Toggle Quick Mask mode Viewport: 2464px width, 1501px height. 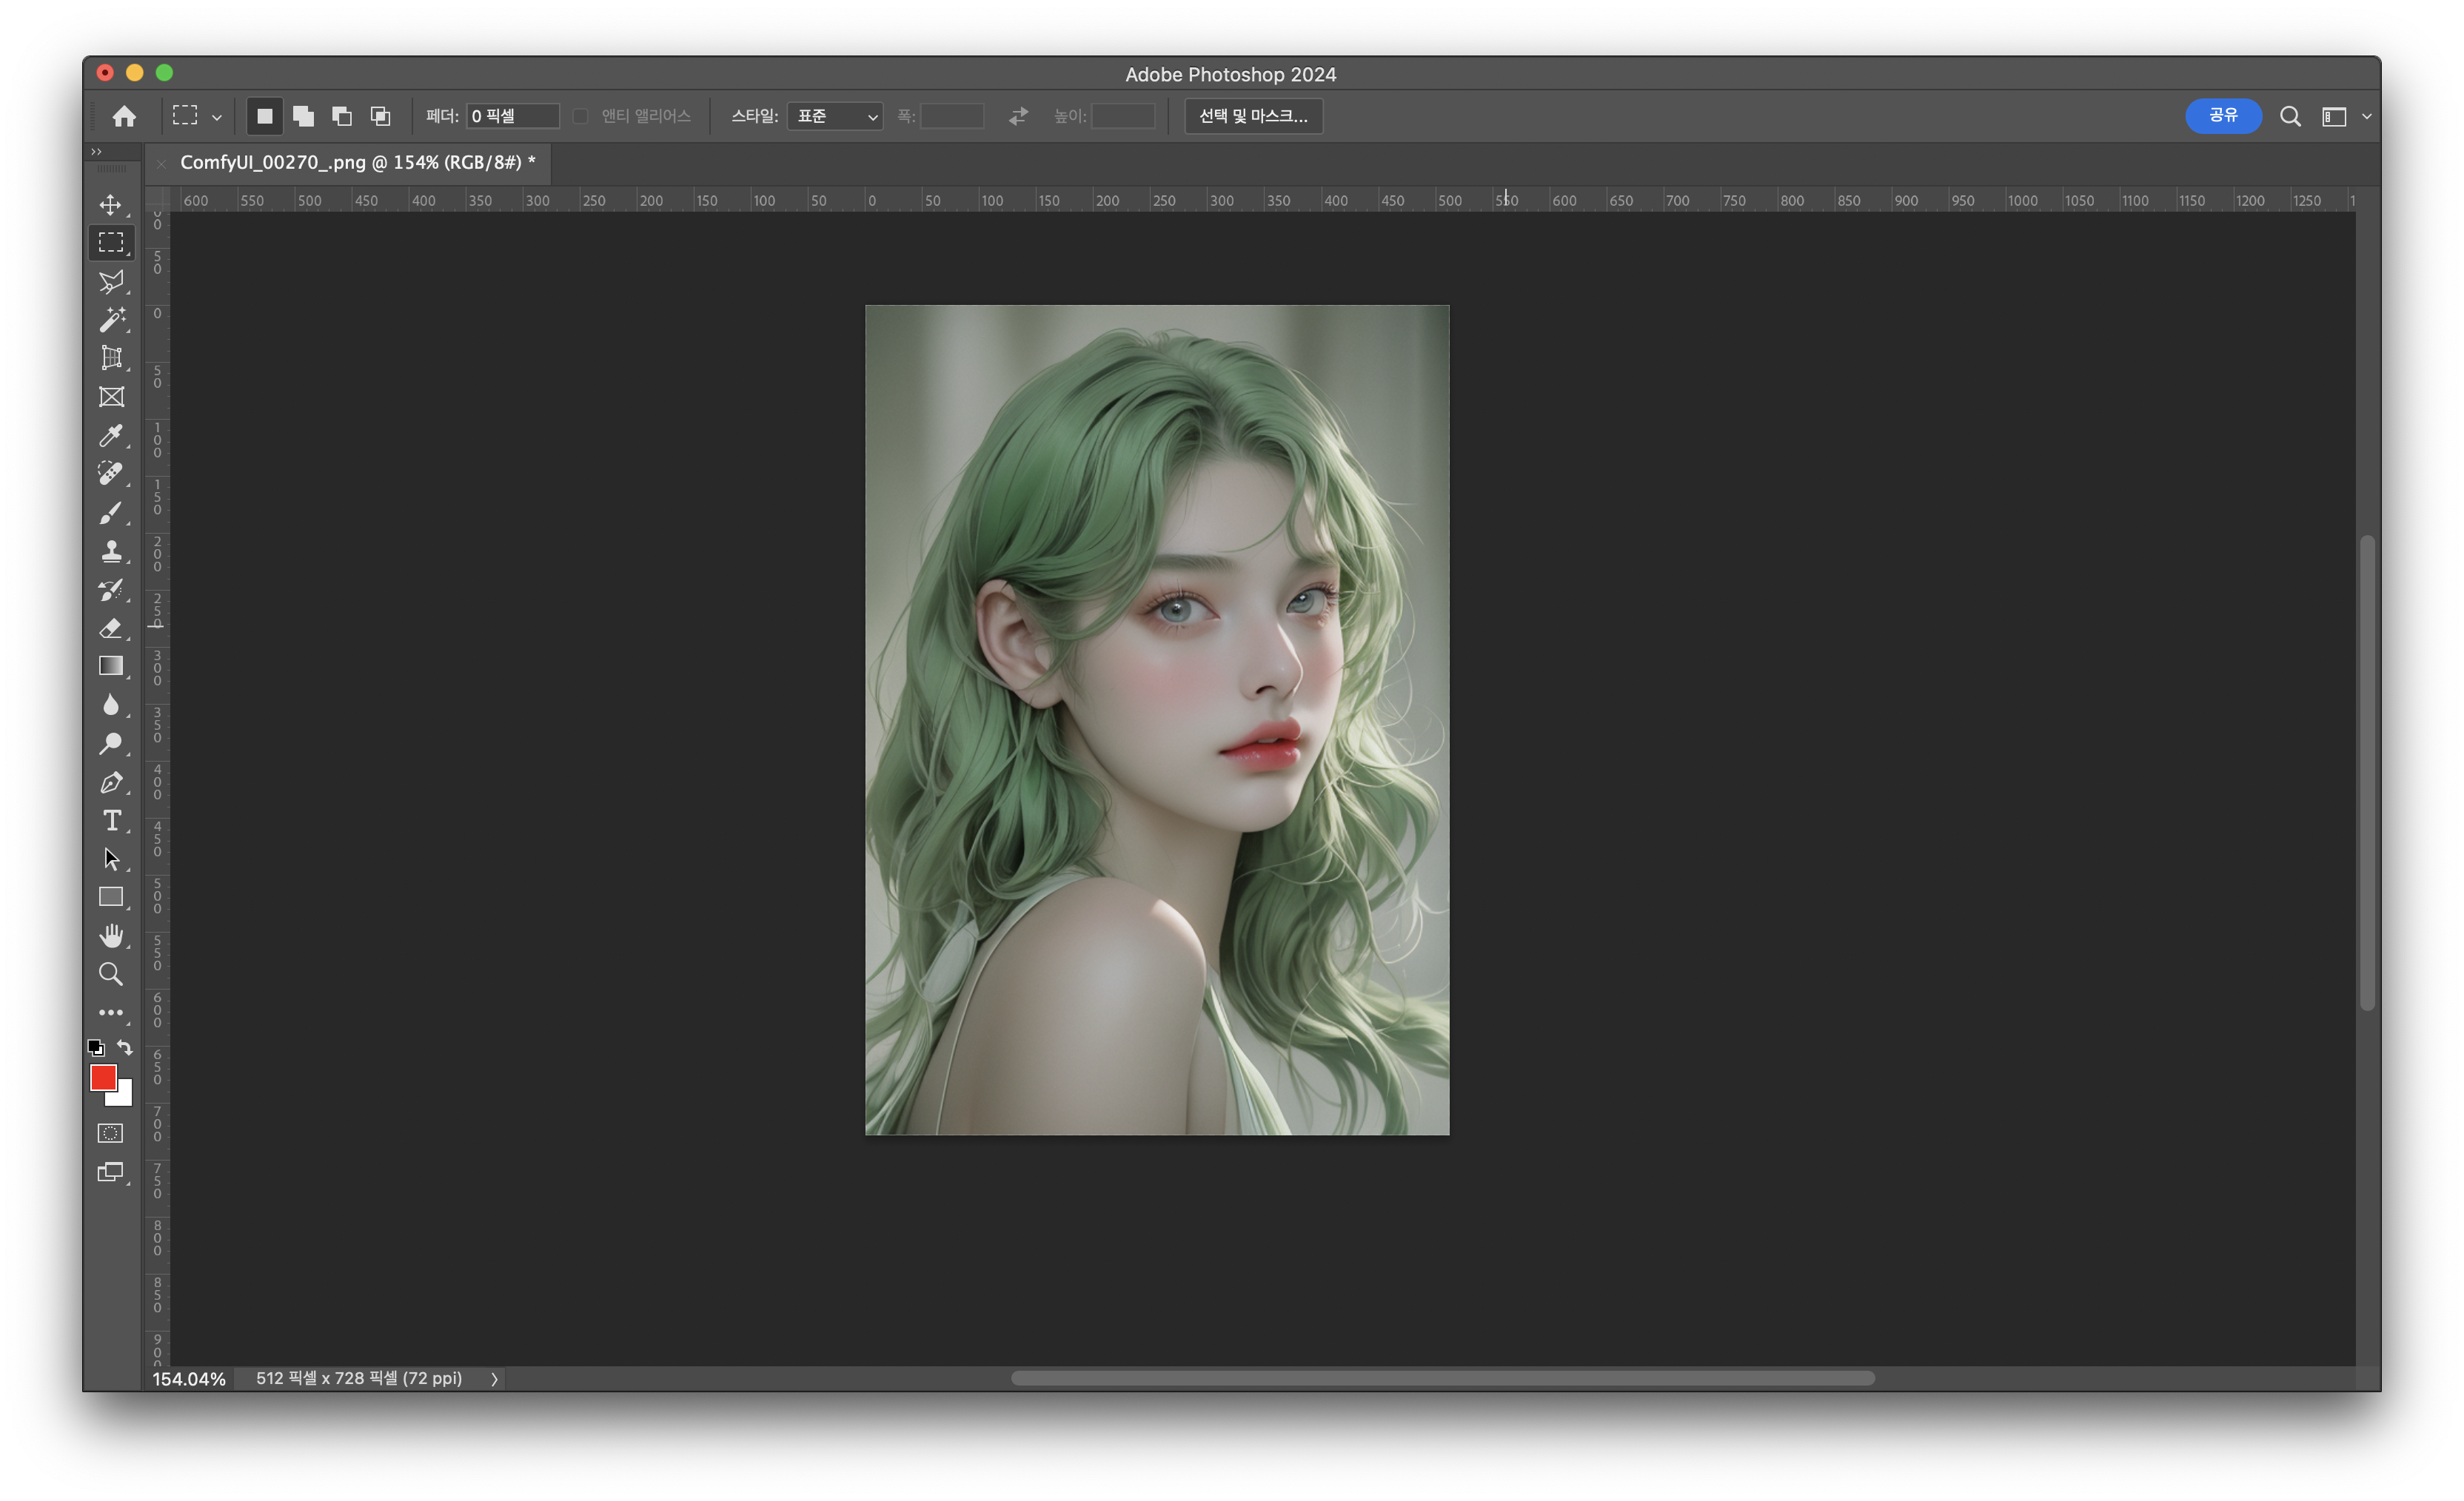coord(111,1133)
